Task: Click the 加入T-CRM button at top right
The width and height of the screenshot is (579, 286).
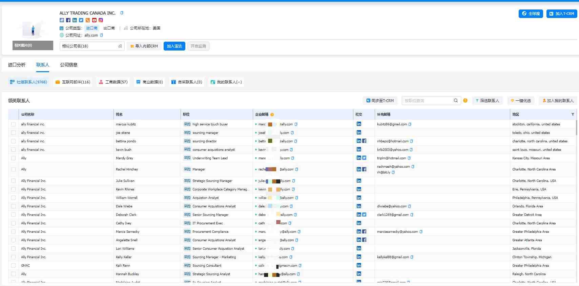Action: click(562, 14)
